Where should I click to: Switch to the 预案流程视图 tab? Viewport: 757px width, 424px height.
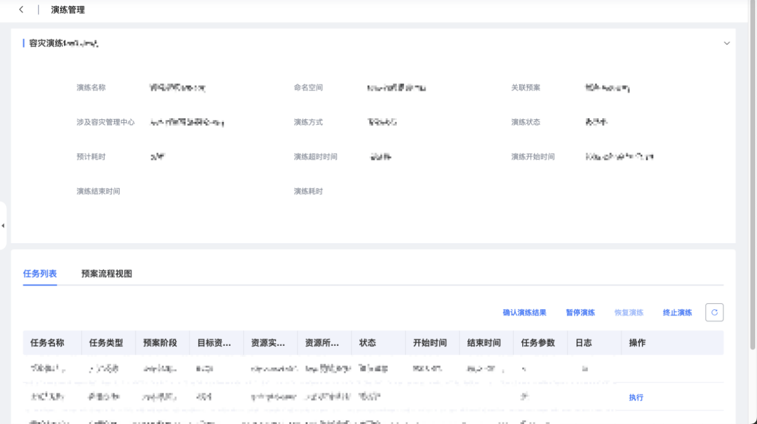coord(106,274)
